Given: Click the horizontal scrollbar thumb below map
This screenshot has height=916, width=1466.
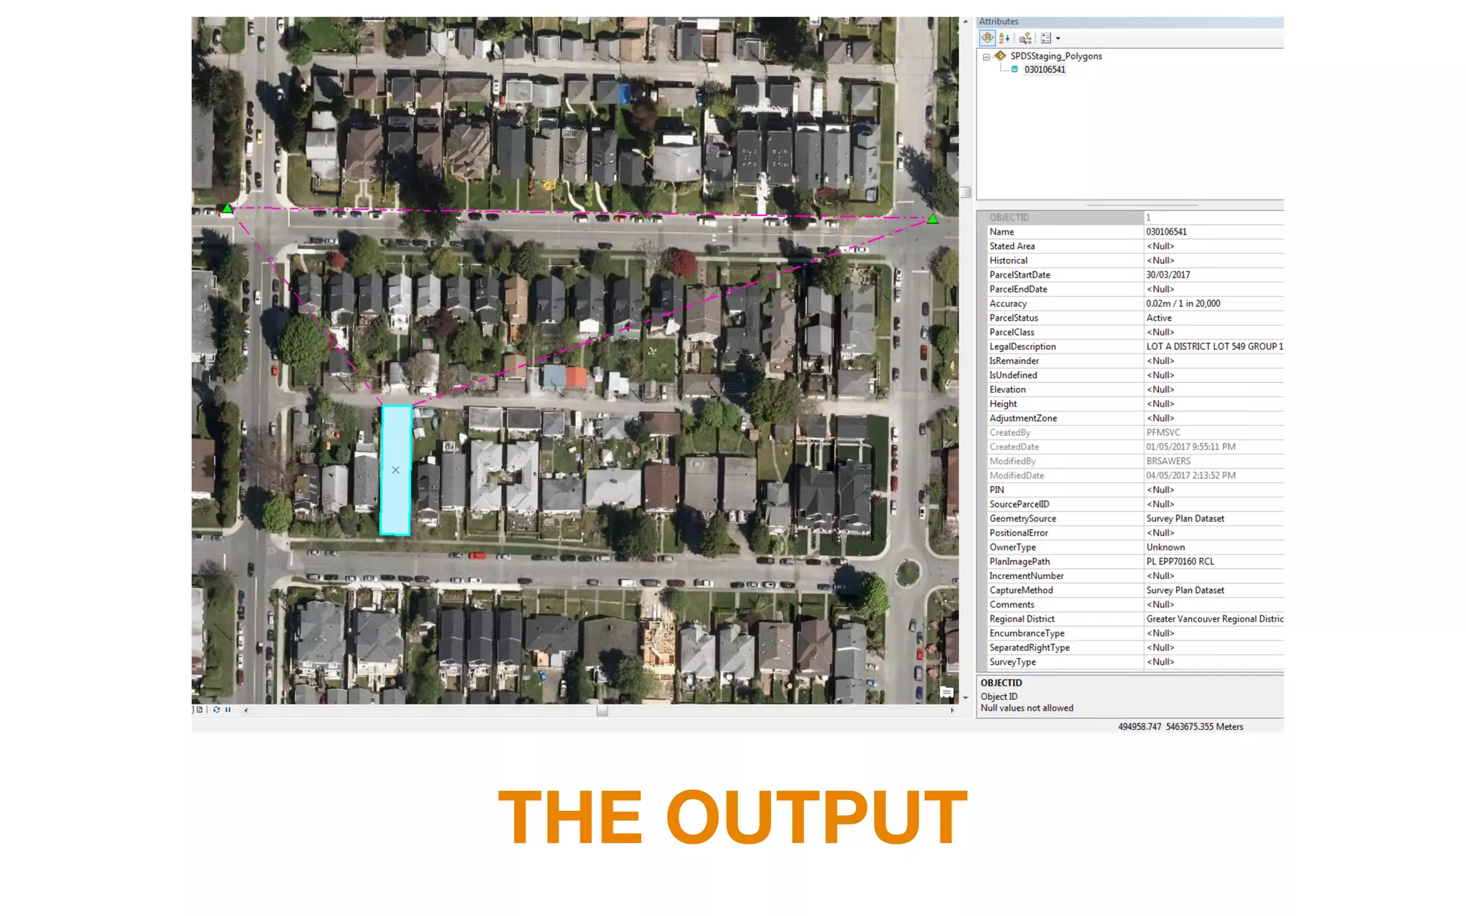Looking at the screenshot, I should tap(602, 711).
